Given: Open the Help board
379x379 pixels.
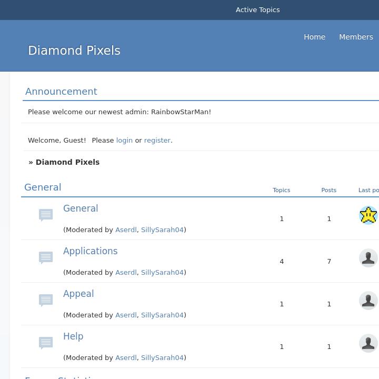Looking at the screenshot, I should pos(73,336).
